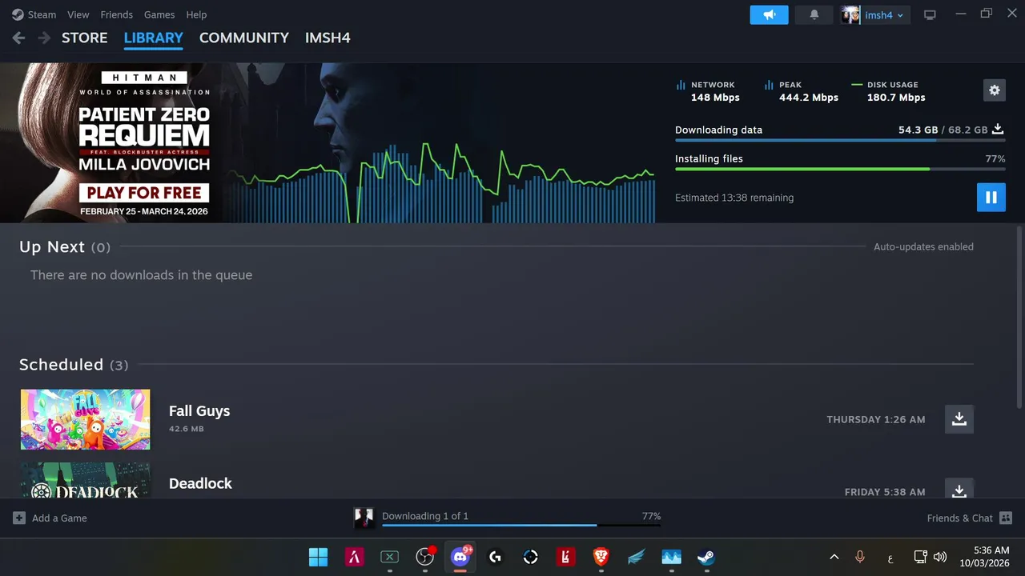Click the Fall Guys game artwork
This screenshot has width=1025, height=576.
click(x=85, y=419)
